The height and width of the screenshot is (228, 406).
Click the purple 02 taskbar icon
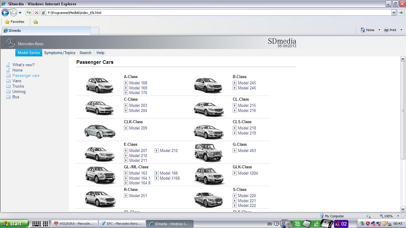coord(341,224)
